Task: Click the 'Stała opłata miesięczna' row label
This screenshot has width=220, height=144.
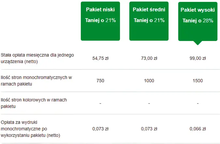Action: coord(37,58)
